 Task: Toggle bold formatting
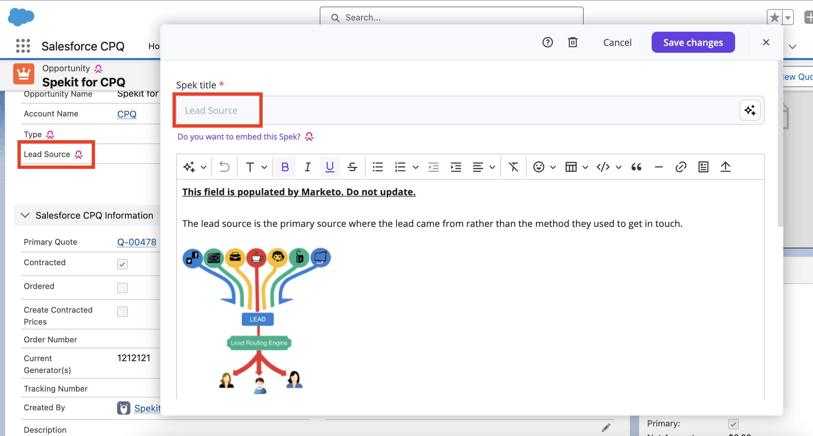tap(285, 167)
